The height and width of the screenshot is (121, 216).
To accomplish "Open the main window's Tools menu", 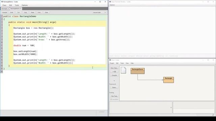I will (122, 63).
